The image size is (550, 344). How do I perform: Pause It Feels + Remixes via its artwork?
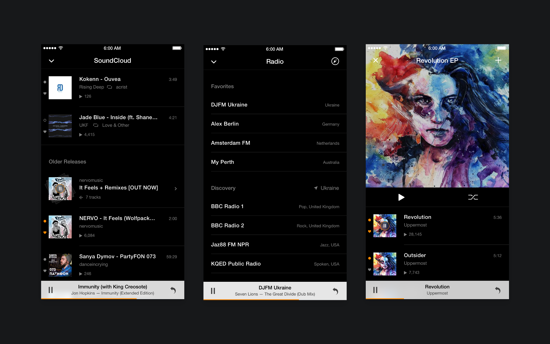coord(60,189)
